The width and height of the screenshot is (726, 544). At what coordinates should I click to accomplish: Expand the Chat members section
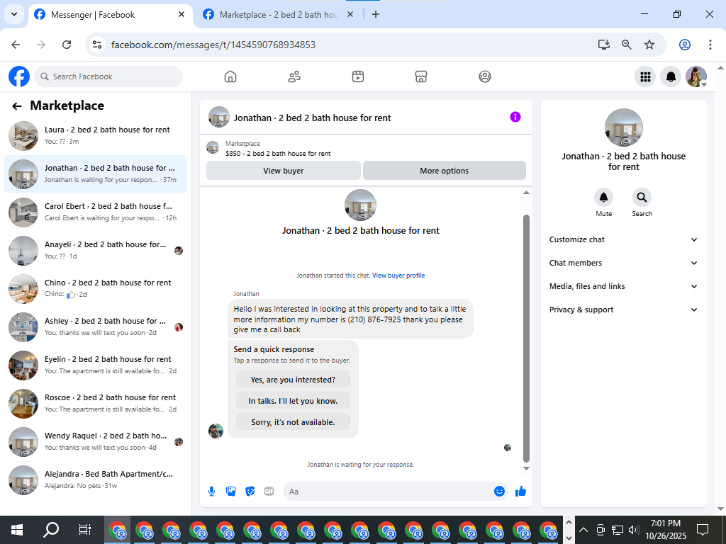click(623, 263)
